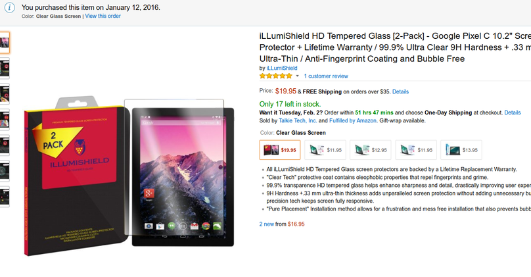Select the $13.95 color option swatch
Viewport: 531px width, 277px height.
(461, 150)
